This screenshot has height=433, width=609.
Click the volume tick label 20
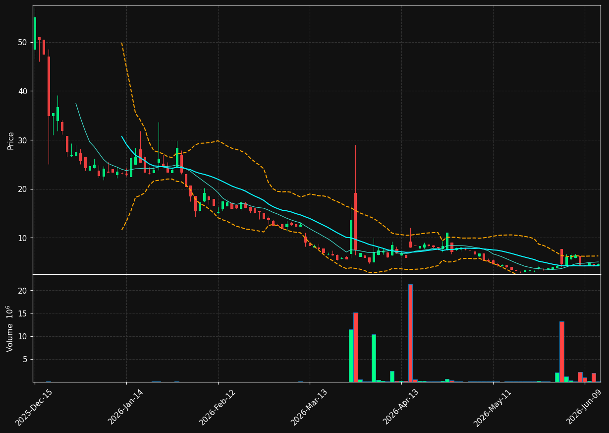coord(22,290)
